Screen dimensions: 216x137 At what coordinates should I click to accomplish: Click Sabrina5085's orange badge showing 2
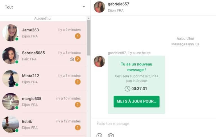coord(78,59)
